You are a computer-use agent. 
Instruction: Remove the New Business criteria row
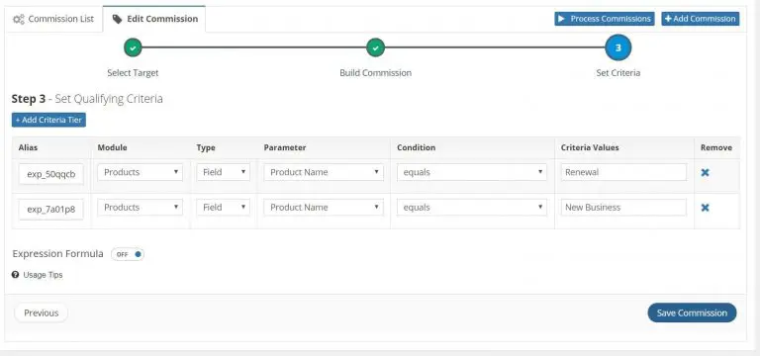(705, 208)
